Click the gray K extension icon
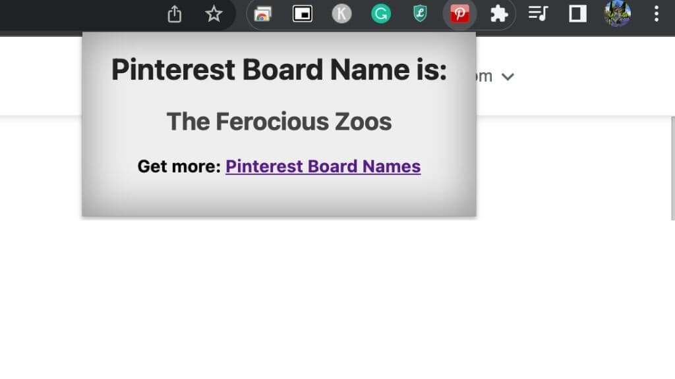675x379 pixels. click(341, 14)
